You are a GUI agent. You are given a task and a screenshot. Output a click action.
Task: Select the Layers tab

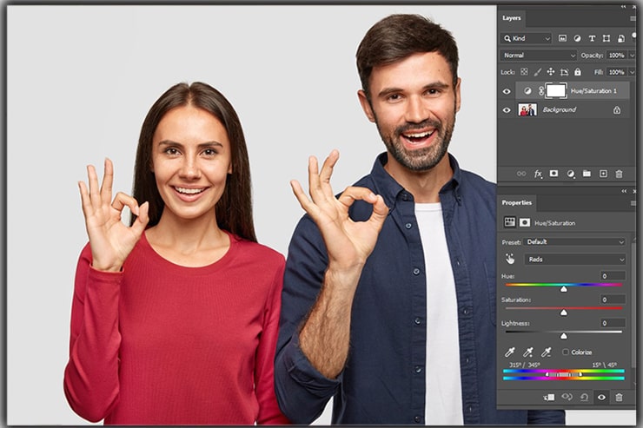pyautogui.click(x=512, y=18)
